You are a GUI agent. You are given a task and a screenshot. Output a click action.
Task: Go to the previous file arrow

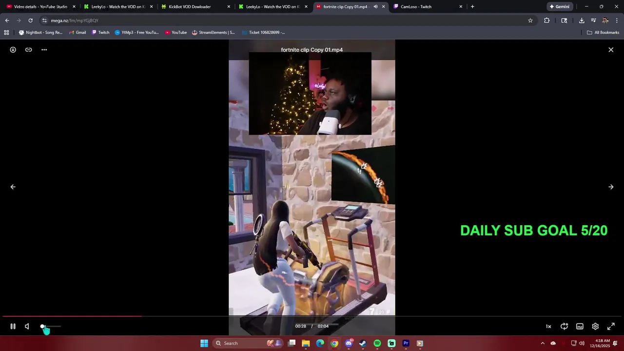tap(13, 187)
